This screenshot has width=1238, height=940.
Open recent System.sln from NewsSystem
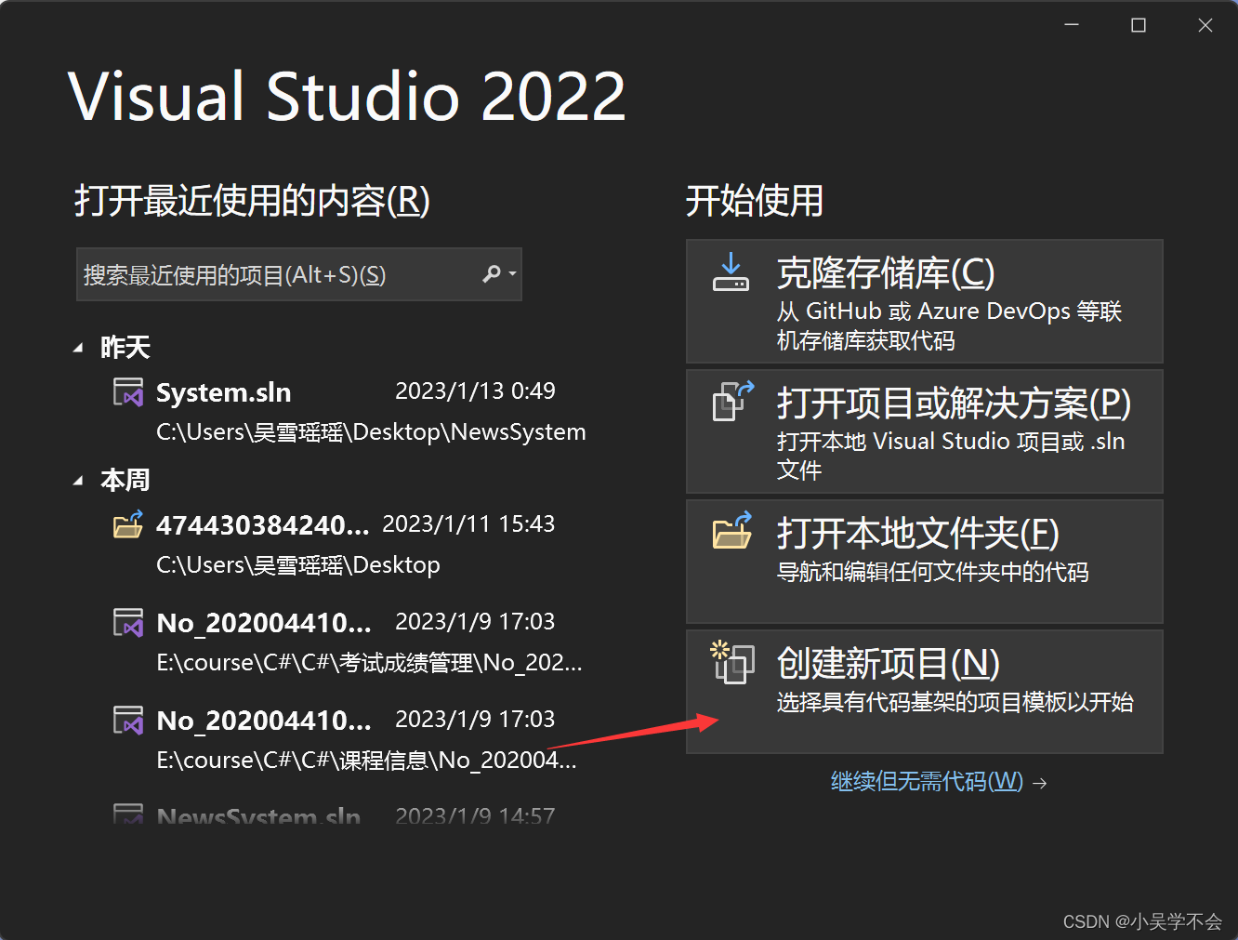tap(349, 412)
